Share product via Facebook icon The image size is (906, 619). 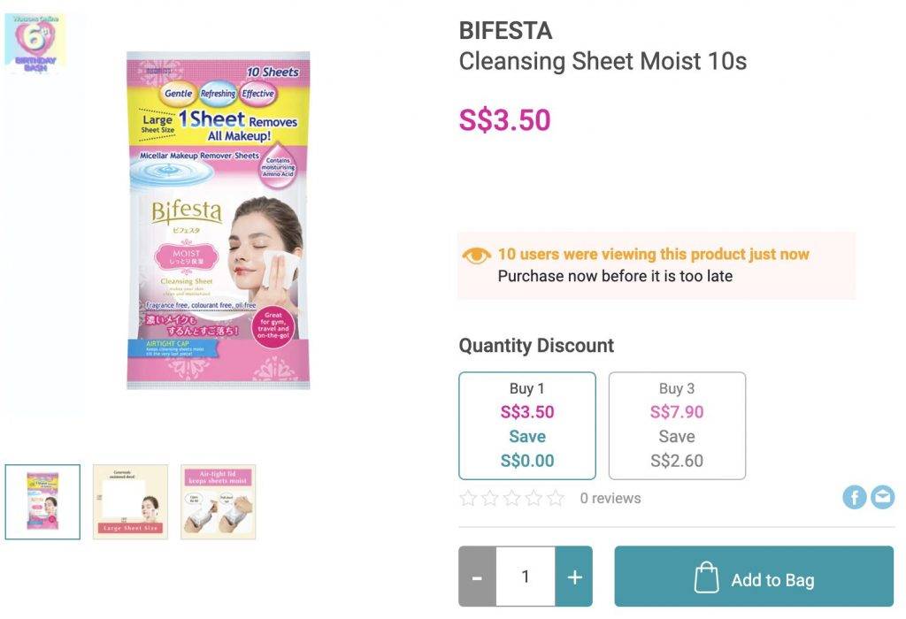[x=854, y=498]
